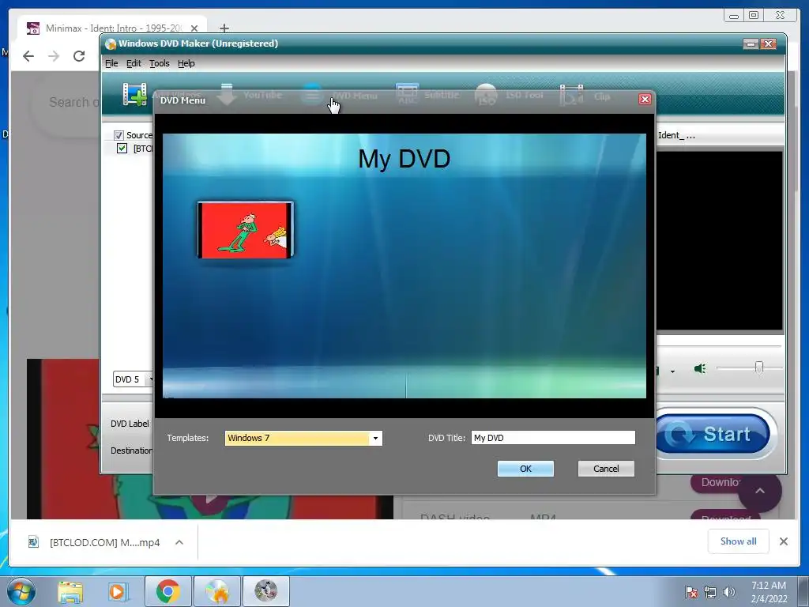Screen dimensions: 809x607
Task: Adjust the volume slider in the preview panel
Action: coord(758,368)
